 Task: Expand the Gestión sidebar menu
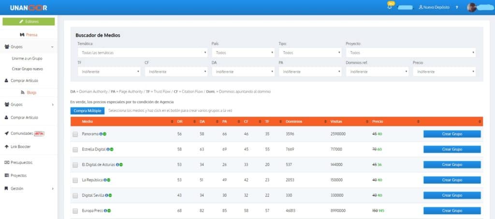click(x=29, y=189)
